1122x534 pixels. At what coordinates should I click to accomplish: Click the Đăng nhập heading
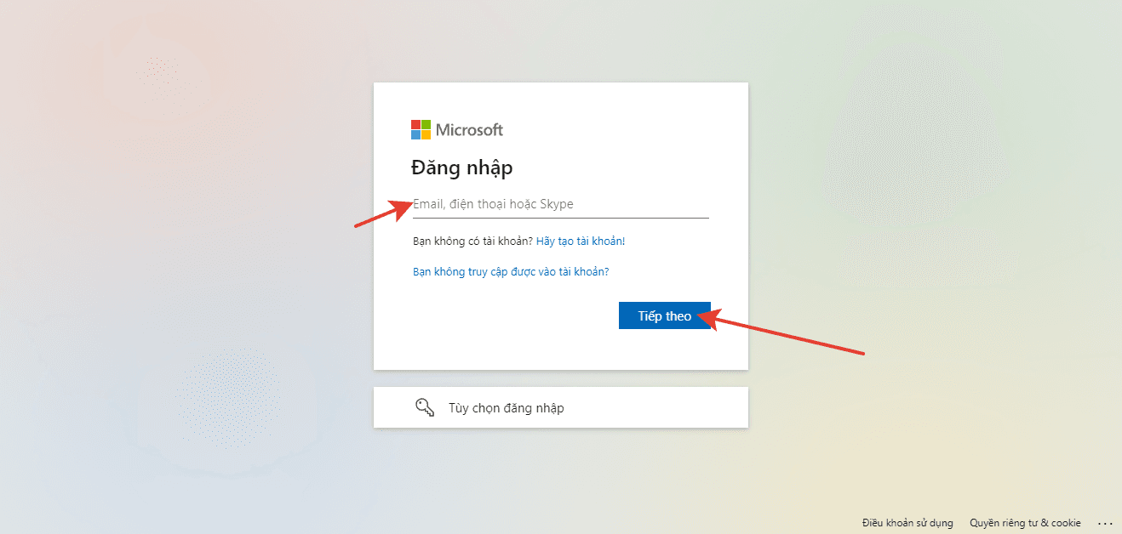coord(462,168)
